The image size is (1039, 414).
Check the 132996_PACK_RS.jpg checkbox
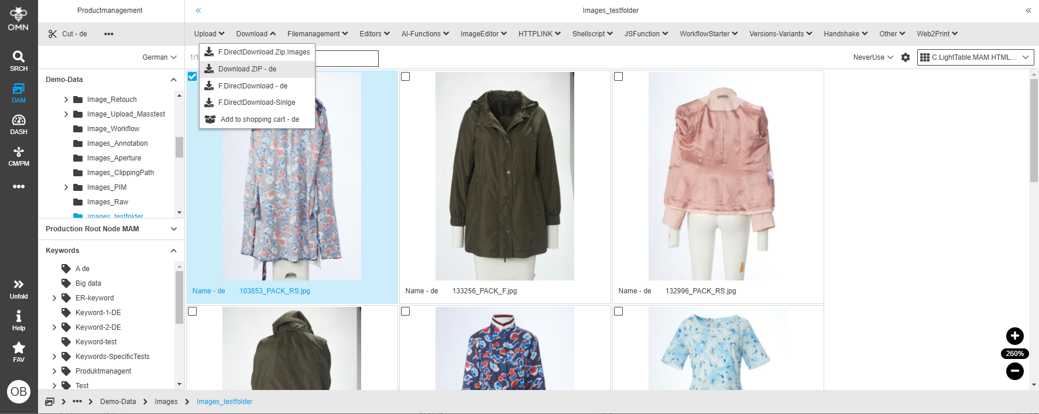pos(618,77)
